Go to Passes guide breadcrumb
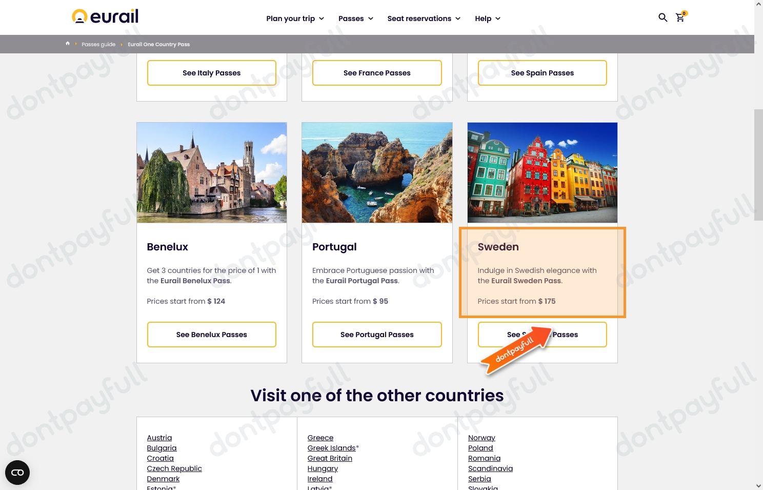The image size is (763, 490). click(x=98, y=45)
